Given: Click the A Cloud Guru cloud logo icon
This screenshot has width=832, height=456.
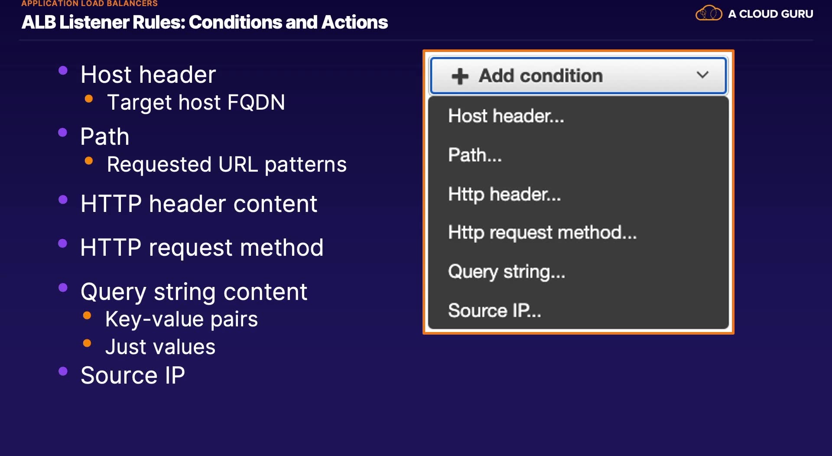Looking at the screenshot, I should click(708, 13).
